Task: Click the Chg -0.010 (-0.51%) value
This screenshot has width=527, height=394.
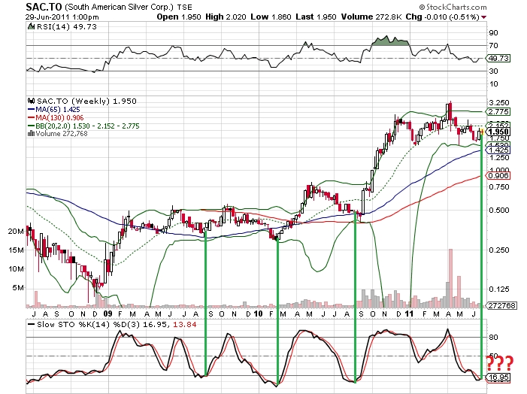Action: pos(442,17)
